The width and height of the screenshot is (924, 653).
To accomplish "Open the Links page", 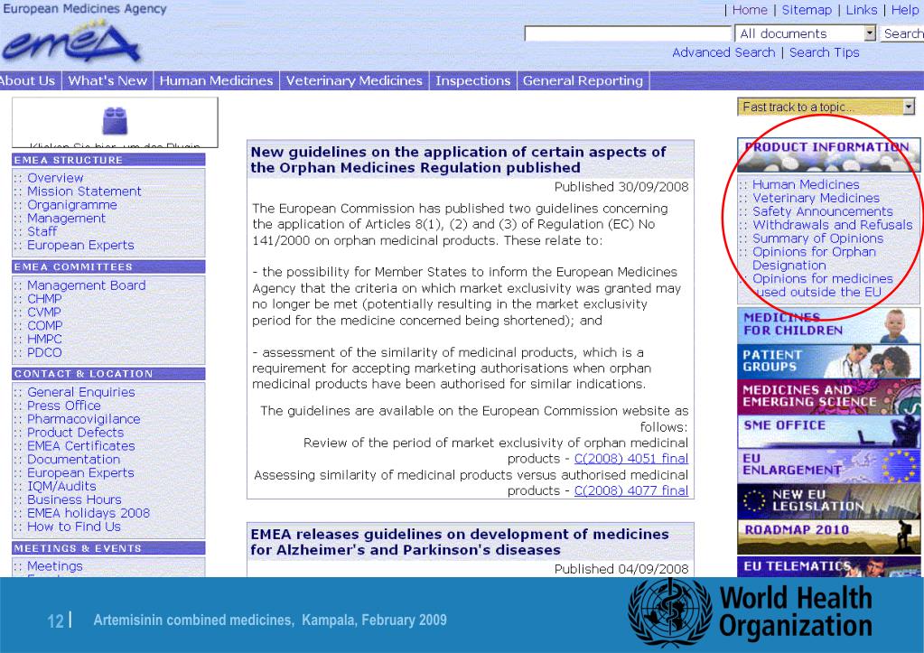I will pos(862,10).
